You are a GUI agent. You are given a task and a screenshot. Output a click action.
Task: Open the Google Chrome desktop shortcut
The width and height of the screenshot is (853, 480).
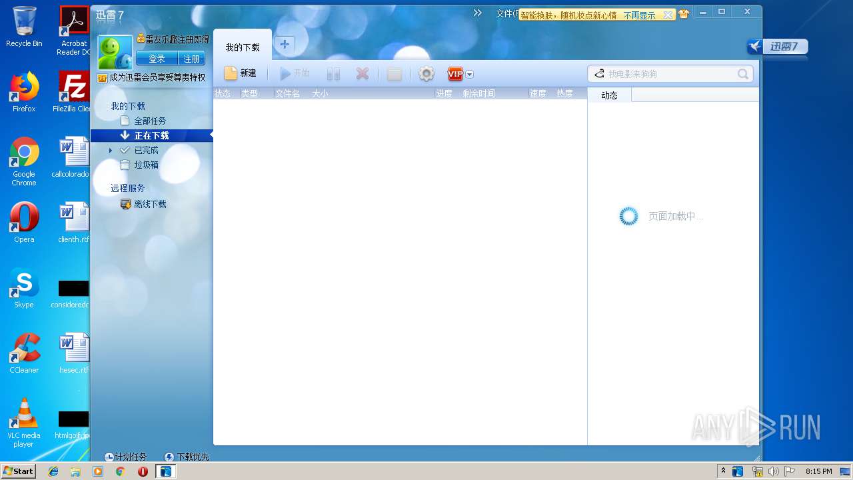(24, 161)
